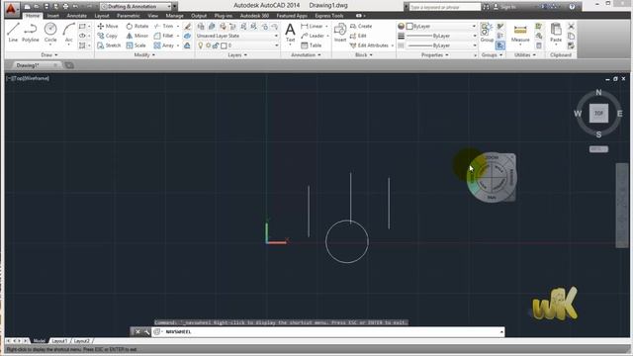633x356 pixels.
Task: Click the Insert block tool
Action: (x=340, y=33)
